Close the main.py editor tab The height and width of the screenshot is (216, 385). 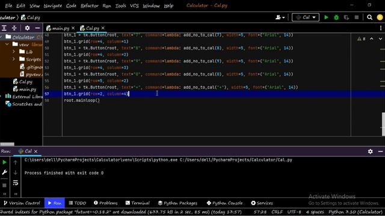point(73,28)
